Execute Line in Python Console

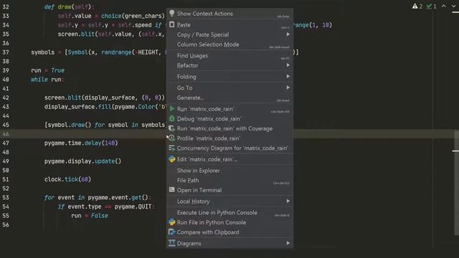coord(229,213)
